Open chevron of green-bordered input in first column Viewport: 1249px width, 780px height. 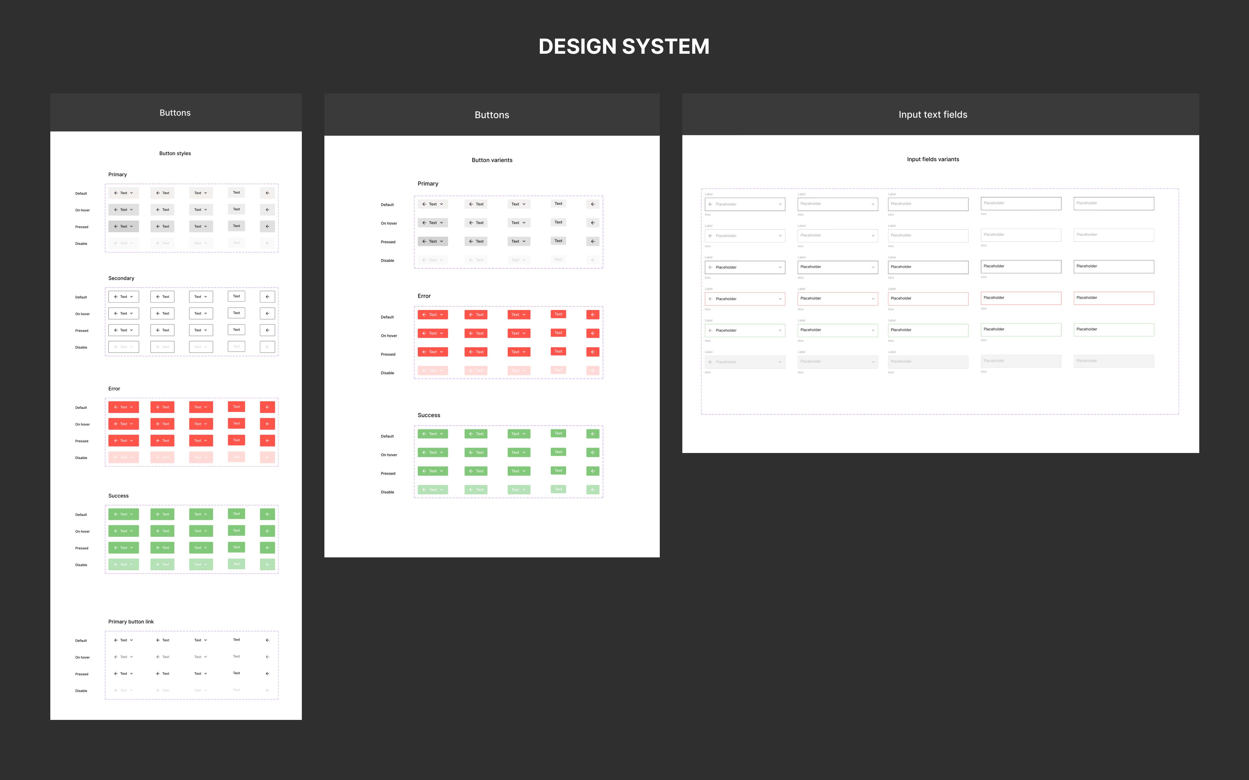tap(780, 330)
